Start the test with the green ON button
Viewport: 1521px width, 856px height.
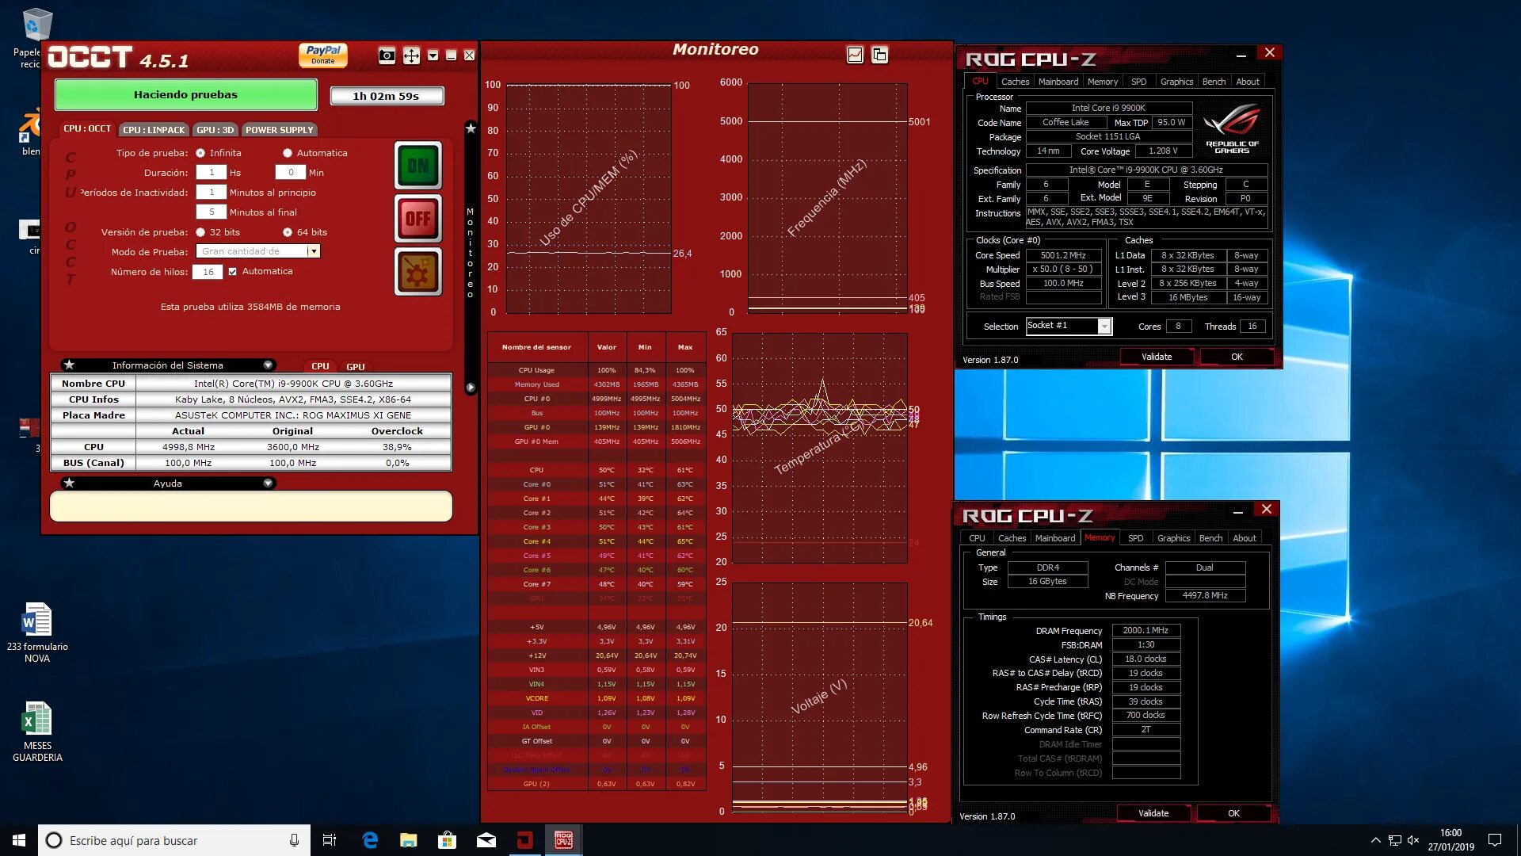coord(418,166)
